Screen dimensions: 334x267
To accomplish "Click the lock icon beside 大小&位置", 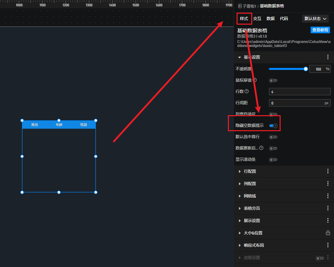I will point(328,233).
